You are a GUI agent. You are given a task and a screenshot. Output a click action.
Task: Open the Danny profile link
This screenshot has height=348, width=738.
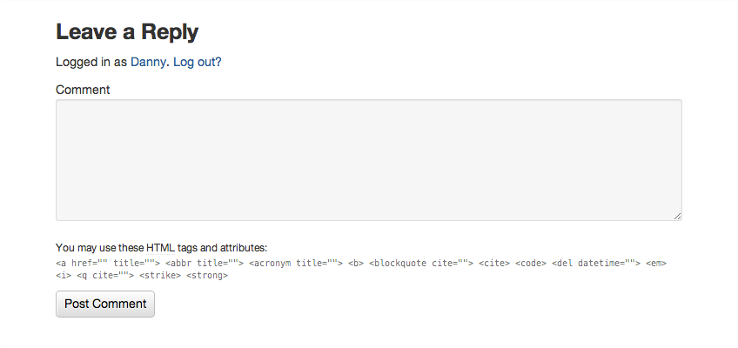[x=147, y=62]
